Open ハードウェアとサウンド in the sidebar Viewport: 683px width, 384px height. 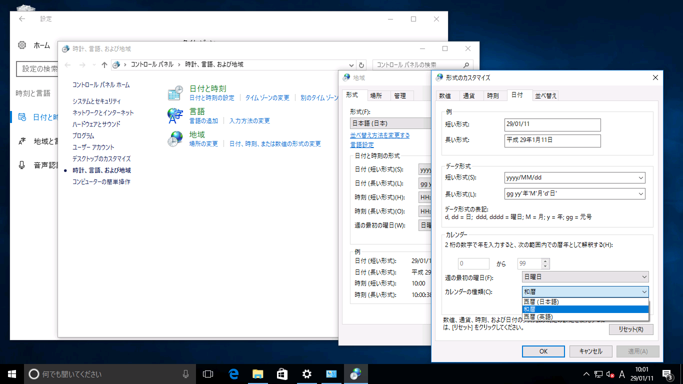[x=96, y=124]
